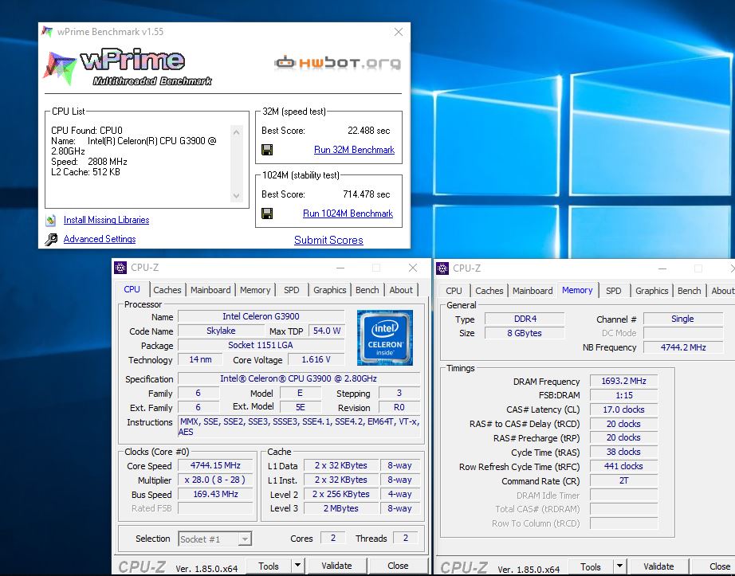Viewport: 735px width, 576px height.
Task: Switch to SPD tab in right CPU-Z
Action: click(614, 291)
